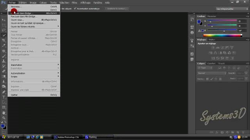Viewport: 250px width, 140px height.
Task: Select the Zoom tool
Action: 4,118
